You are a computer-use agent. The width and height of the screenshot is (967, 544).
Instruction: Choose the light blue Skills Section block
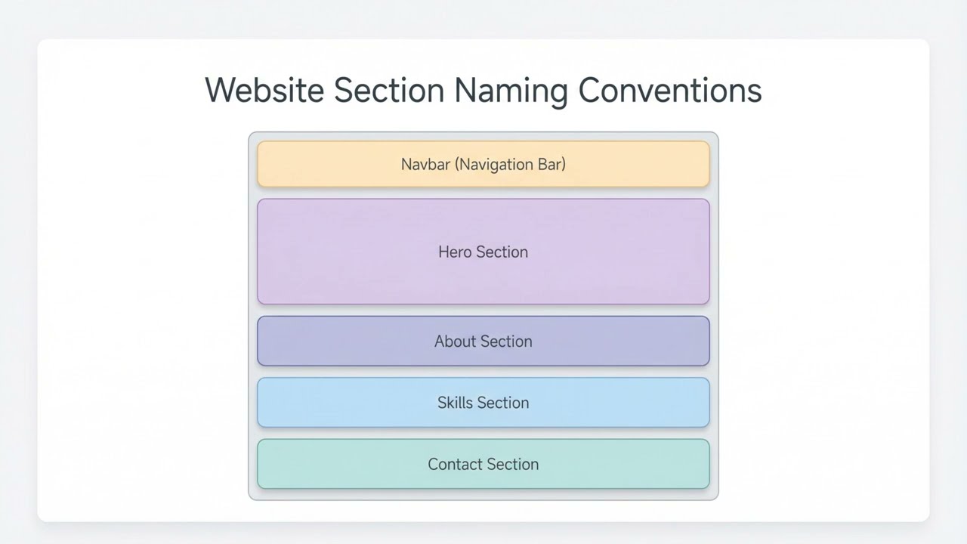point(483,402)
